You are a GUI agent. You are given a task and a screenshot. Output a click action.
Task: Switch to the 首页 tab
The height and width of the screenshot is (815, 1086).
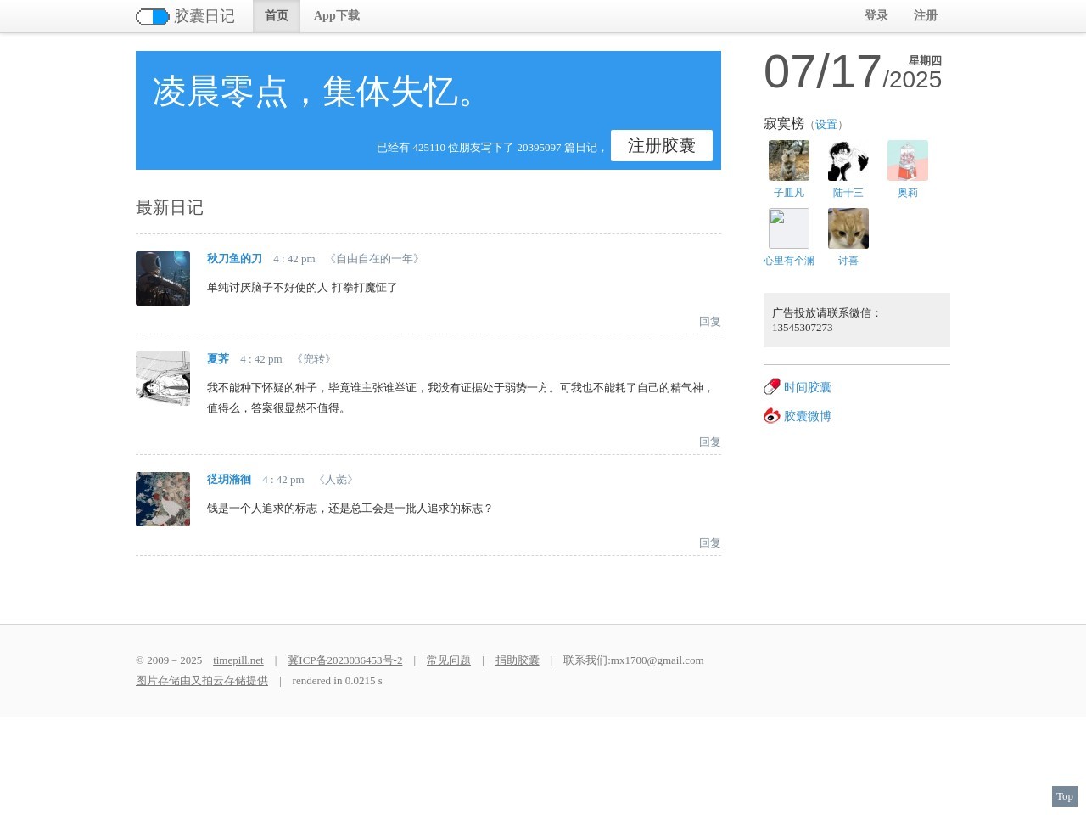click(x=275, y=15)
